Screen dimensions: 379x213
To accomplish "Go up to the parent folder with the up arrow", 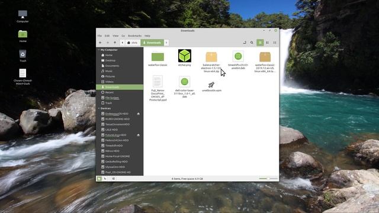I will (115, 43).
